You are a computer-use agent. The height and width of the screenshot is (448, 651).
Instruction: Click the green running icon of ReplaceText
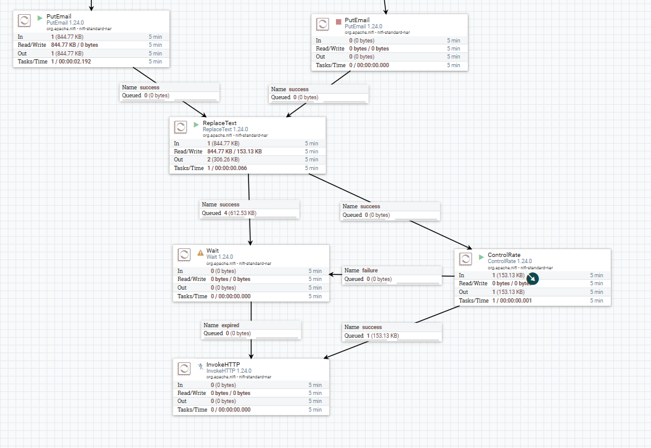(196, 124)
